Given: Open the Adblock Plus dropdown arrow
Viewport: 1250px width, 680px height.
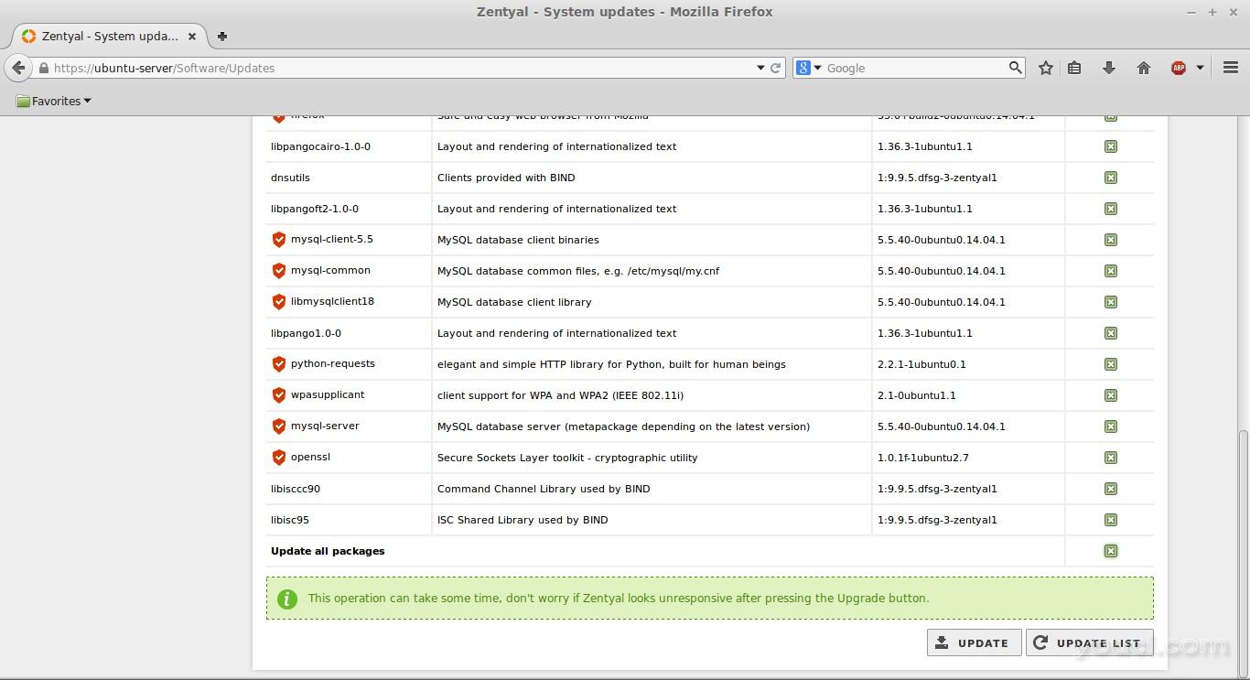Looking at the screenshot, I should (1200, 68).
